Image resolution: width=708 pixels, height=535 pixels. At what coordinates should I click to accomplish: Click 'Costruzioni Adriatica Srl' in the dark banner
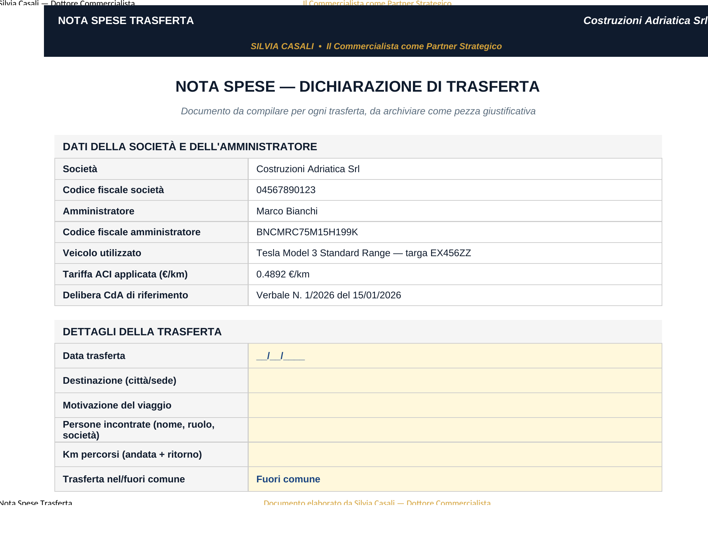(x=645, y=21)
